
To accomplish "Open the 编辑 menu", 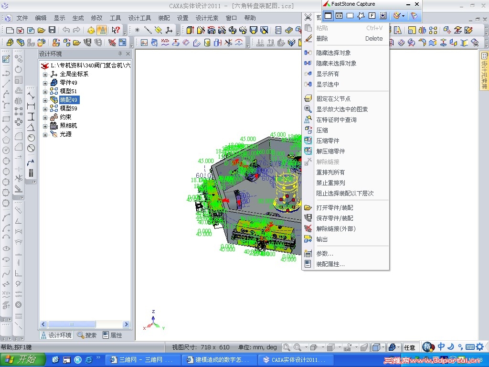I will [x=41, y=18].
